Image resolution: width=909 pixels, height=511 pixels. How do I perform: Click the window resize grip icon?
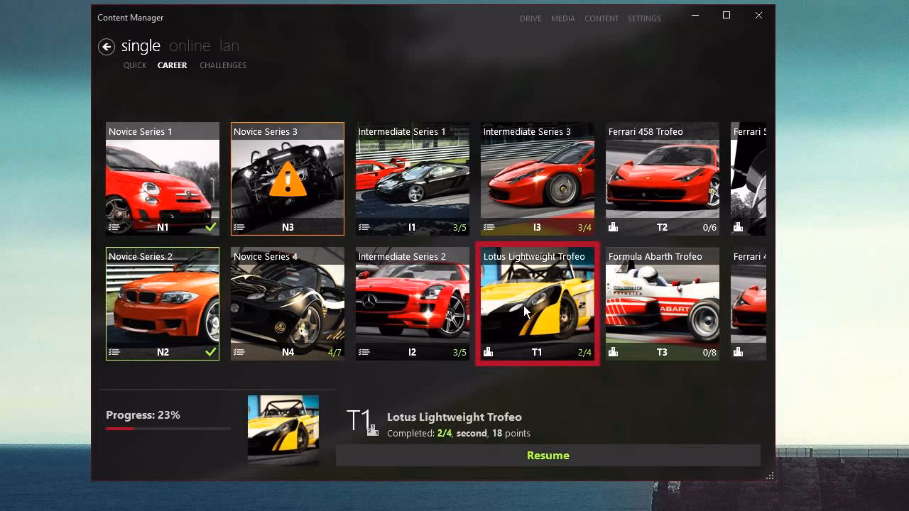pos(770,476)
